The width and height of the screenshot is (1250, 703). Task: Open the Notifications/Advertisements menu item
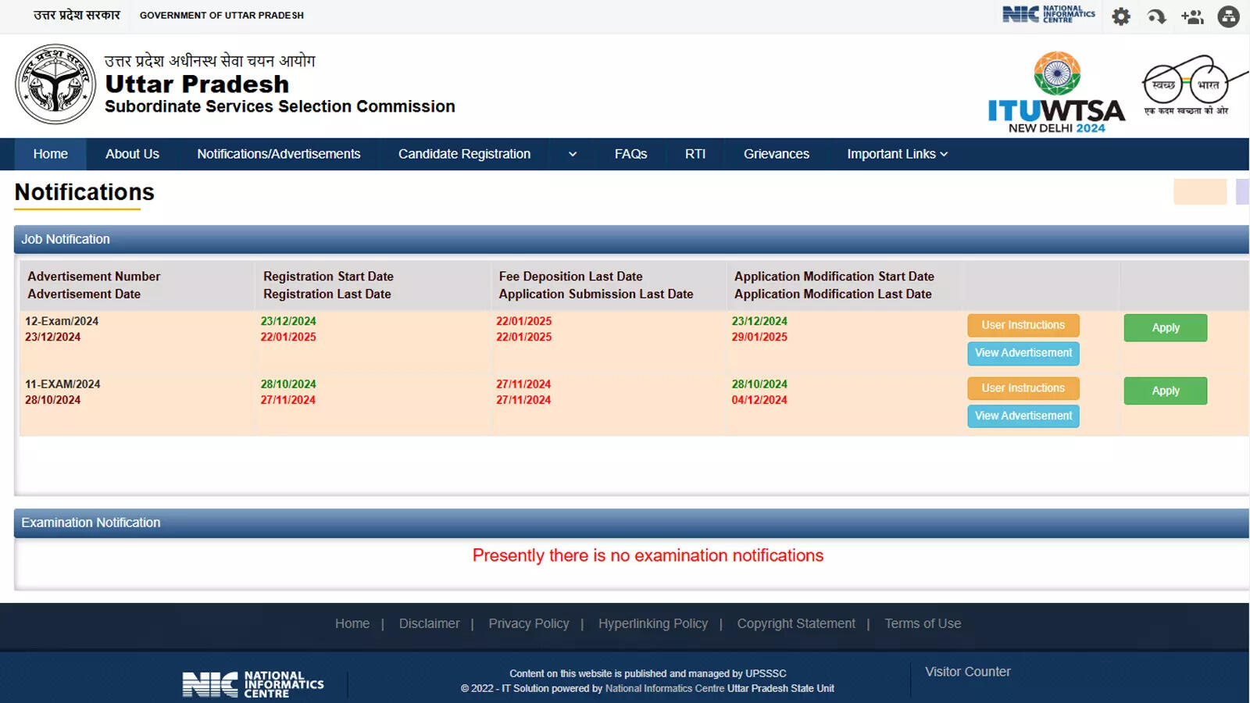[278, 155]
